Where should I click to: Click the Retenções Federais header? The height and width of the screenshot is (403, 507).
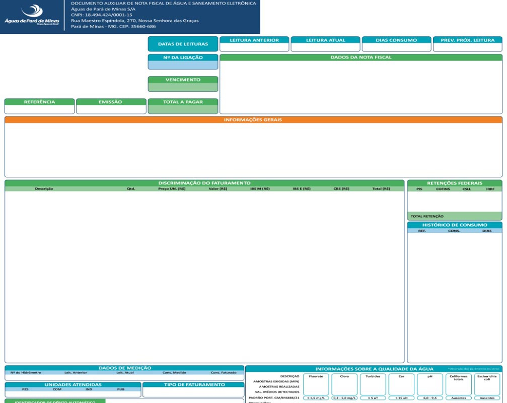coord(454,183)
